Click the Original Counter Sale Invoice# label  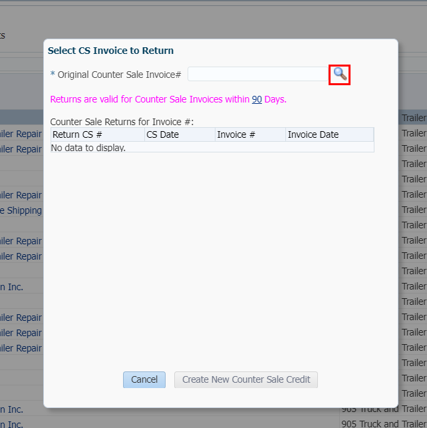(x=119, y=75)
